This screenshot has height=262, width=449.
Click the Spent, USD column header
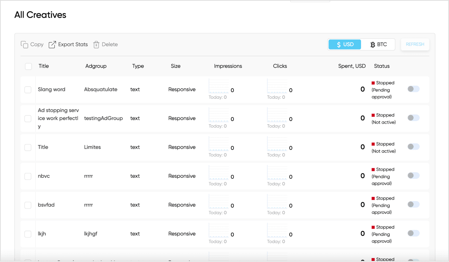[x=351, y=66]
